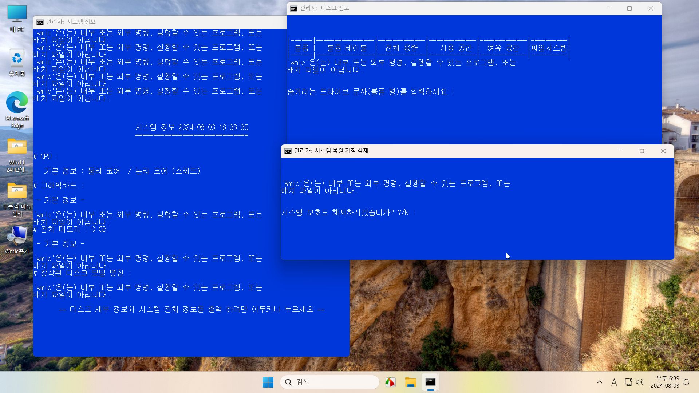Image resolution: width=699 pixels, height=393 pixels.
Task: Minimize the 시스템 복원 지점 삭제 window
Action: pyautogui.click(x=621, y=151)
